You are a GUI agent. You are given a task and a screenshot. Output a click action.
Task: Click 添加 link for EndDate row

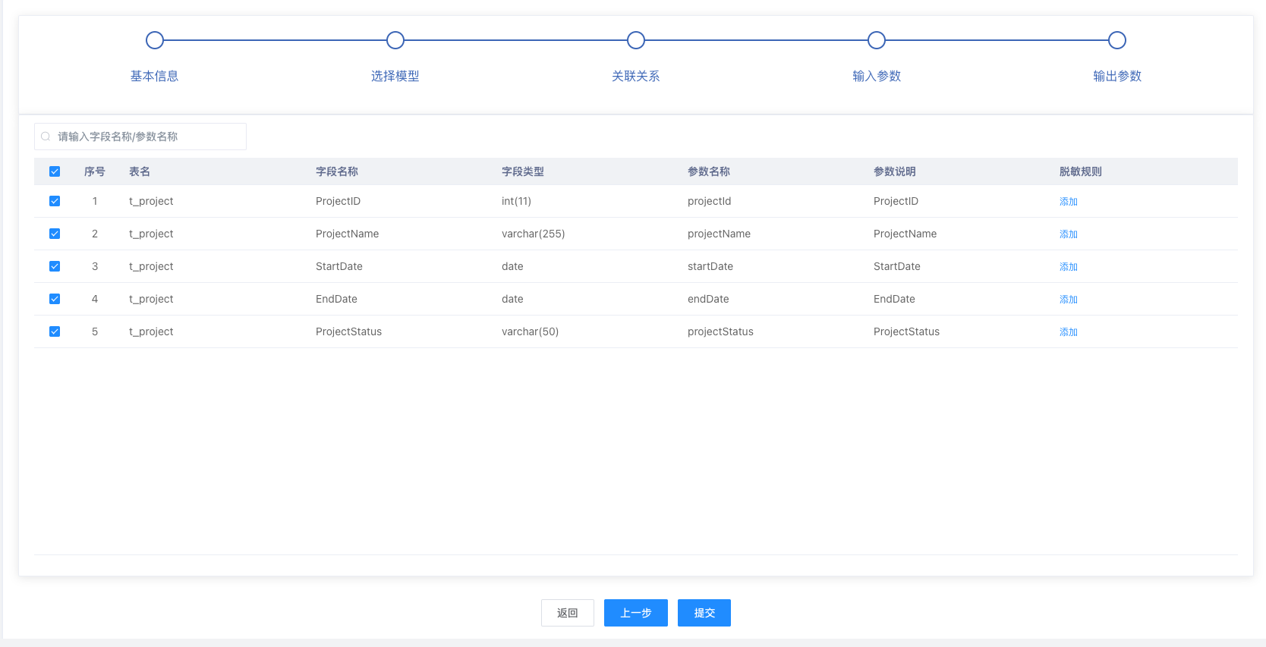point(1069,300)
